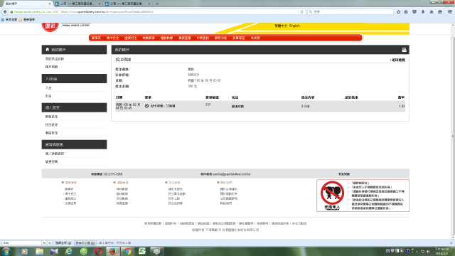Click the browser back arrow button

[5, 12]
